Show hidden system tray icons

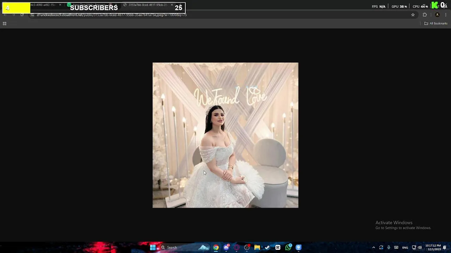tap(373, 247)
